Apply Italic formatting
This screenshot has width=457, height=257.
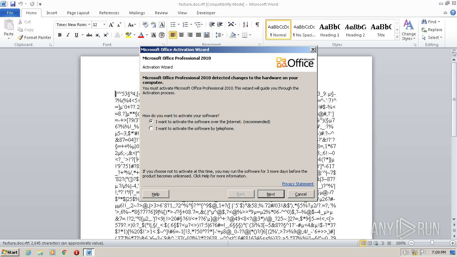point(68,35)
